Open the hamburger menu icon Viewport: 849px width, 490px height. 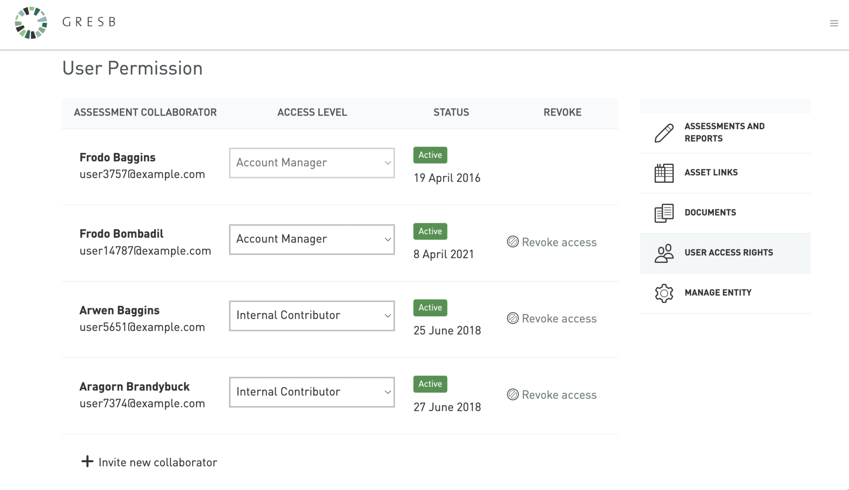834,23
